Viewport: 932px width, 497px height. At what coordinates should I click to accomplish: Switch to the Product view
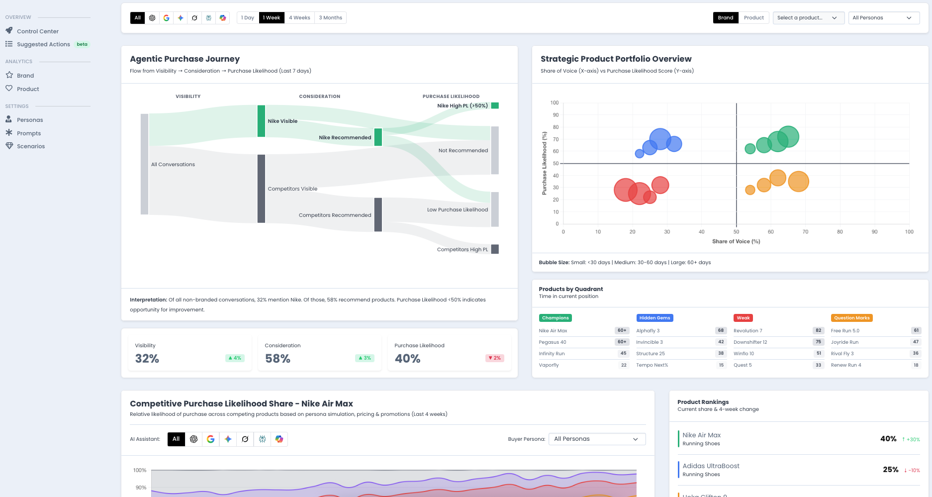pos(754,17)
